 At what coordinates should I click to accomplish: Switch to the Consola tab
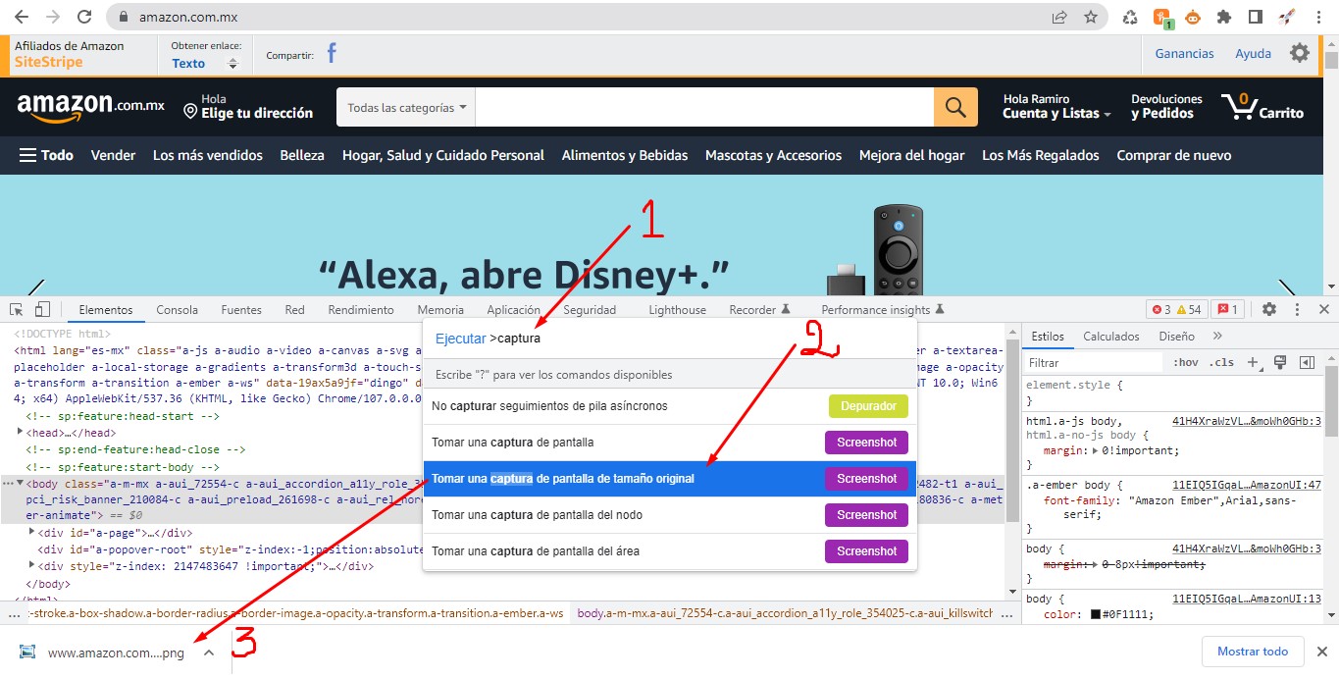(x=177, y=309)
